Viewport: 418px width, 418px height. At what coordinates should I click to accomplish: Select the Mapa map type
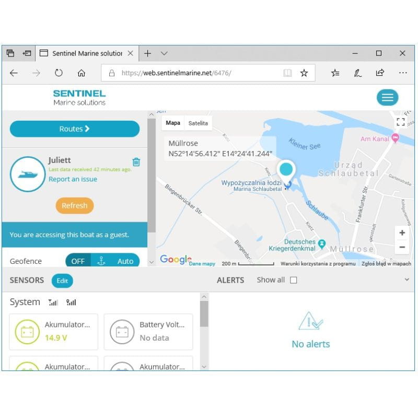click(173, 123)
